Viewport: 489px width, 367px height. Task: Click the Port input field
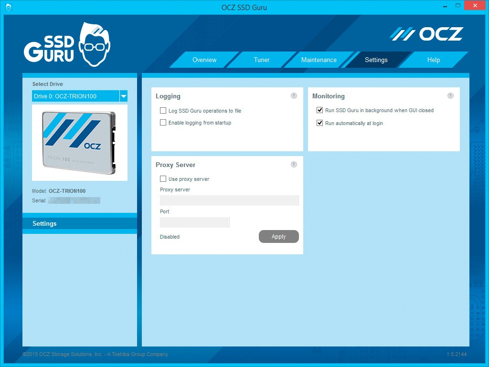pos(195,222)
